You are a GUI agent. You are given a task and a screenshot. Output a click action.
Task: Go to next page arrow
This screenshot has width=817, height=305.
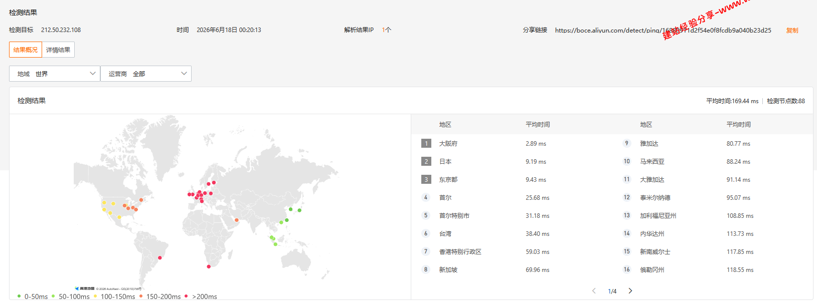[x=630, y=291]
